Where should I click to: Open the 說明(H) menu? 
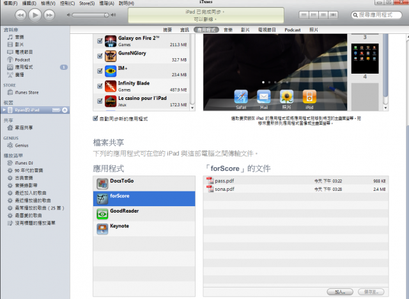(127, 3)
